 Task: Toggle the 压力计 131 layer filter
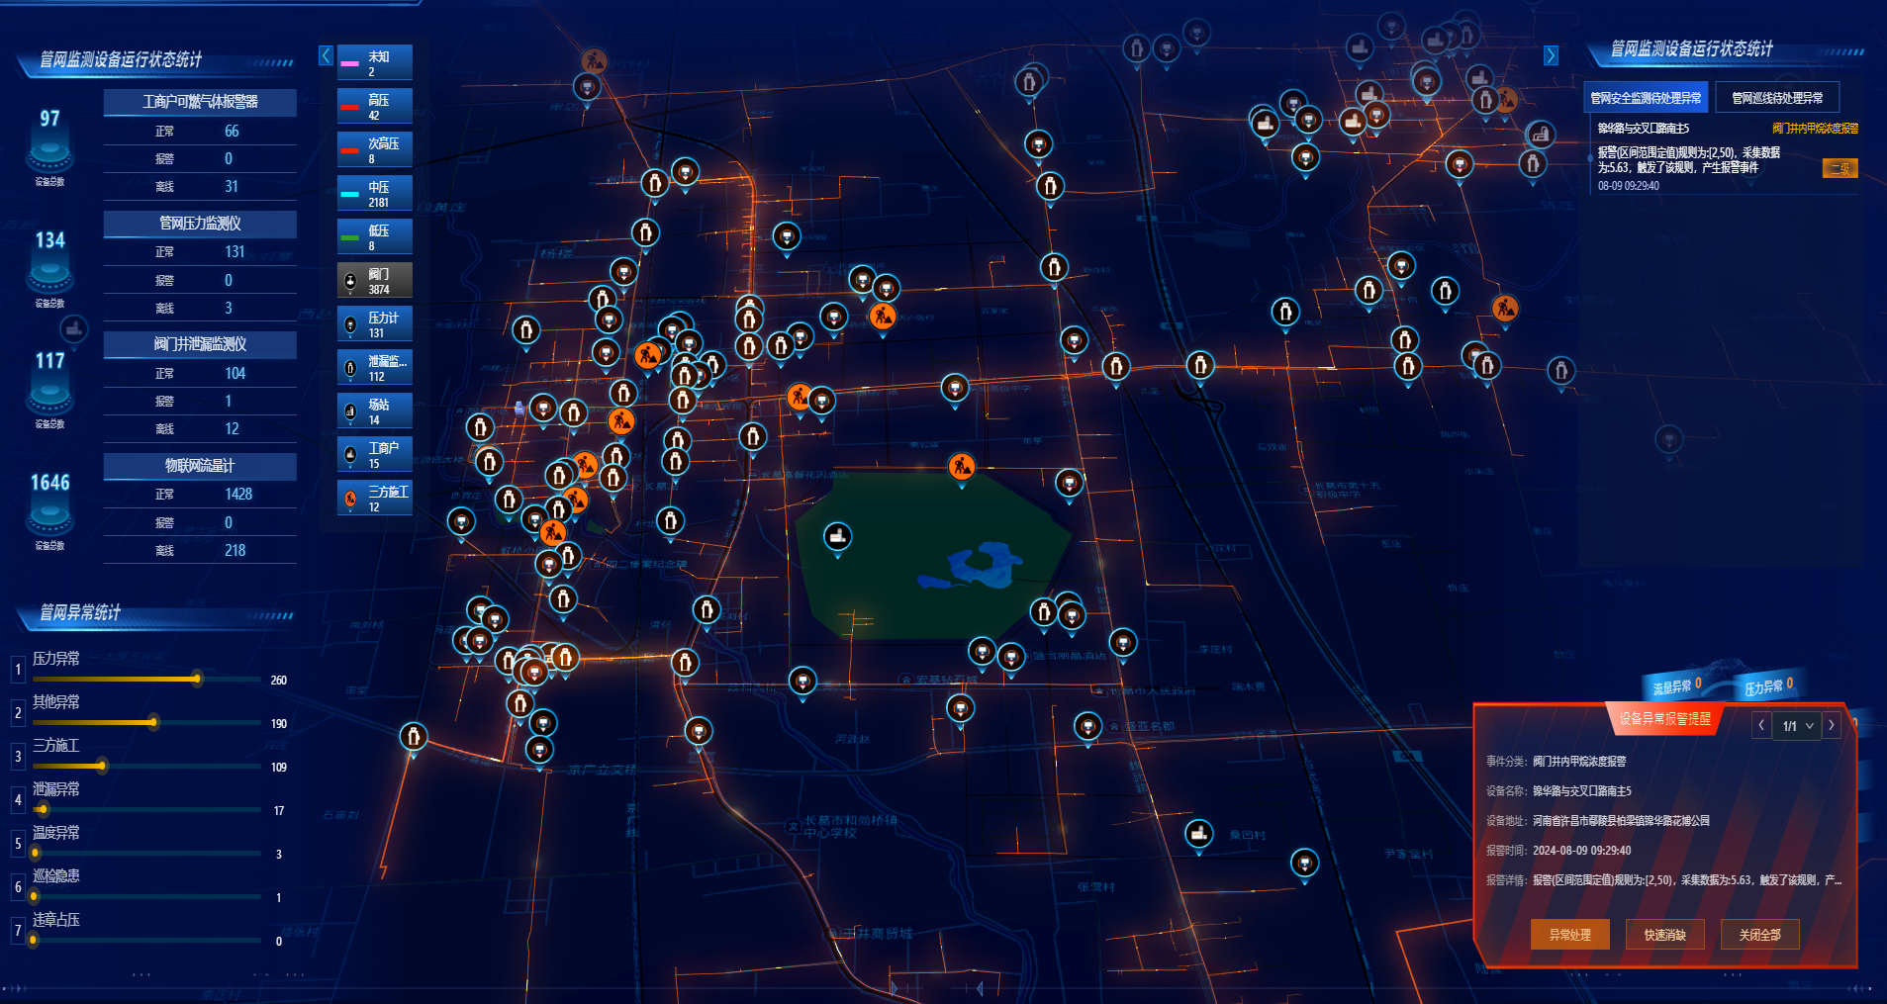374,323
